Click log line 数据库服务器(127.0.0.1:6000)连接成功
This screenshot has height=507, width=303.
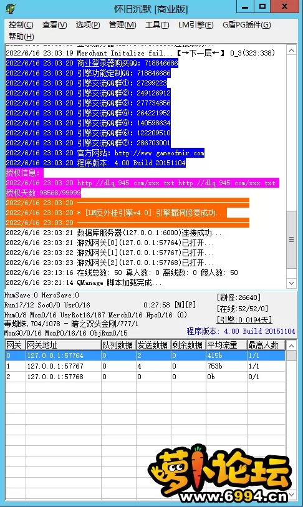tap(114, 233)
